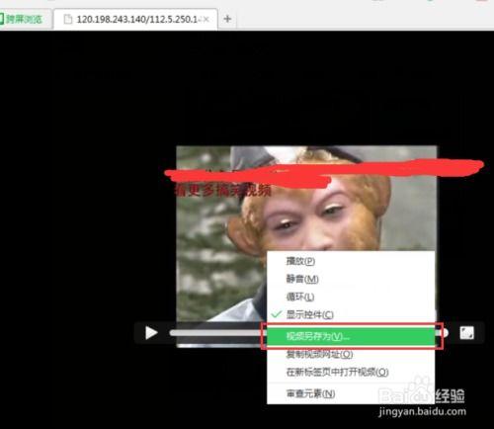Open a new tab with plus button

click(x=227, y=19)
